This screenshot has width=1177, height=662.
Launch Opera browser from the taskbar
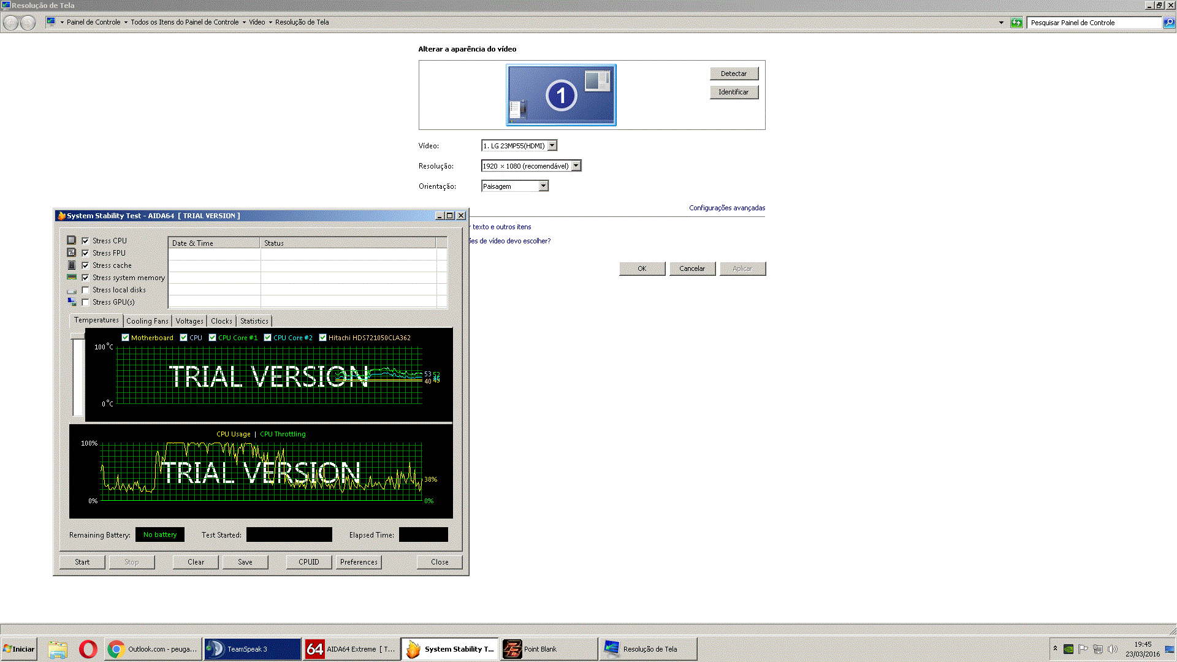tap(88, 649)
